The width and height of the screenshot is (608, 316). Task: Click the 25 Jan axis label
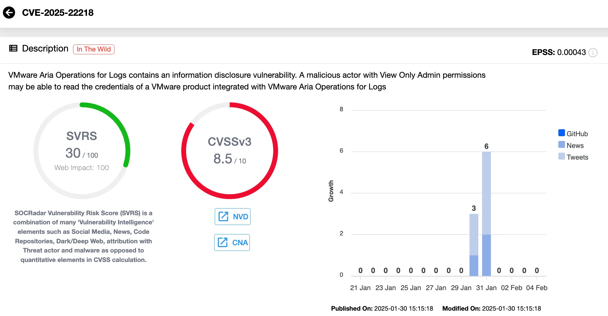pyautogui.click(x=411, y=288)
